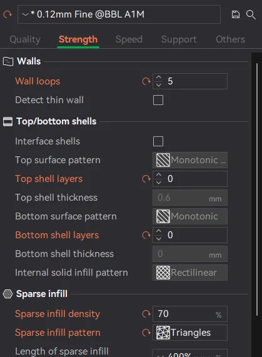
Task: Switch to the Quality tab
Action: click(x=25, y=39)
